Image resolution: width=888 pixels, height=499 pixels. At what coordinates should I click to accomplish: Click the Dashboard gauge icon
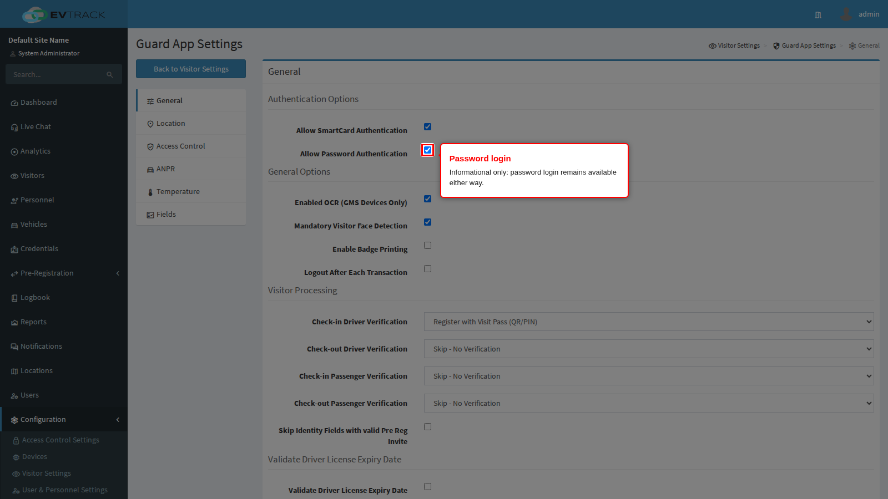(14, 103)
